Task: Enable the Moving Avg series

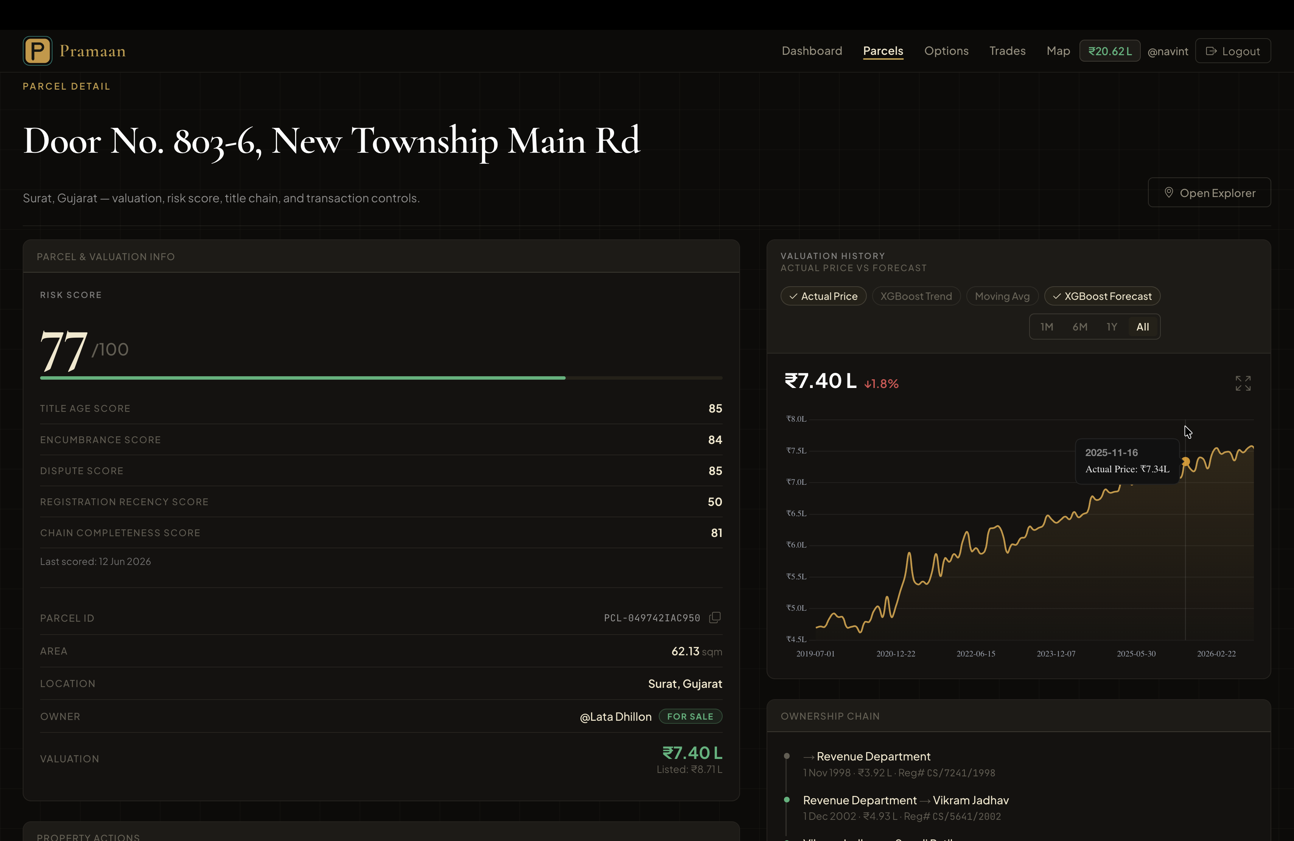Action: [x=1002, y=296]
